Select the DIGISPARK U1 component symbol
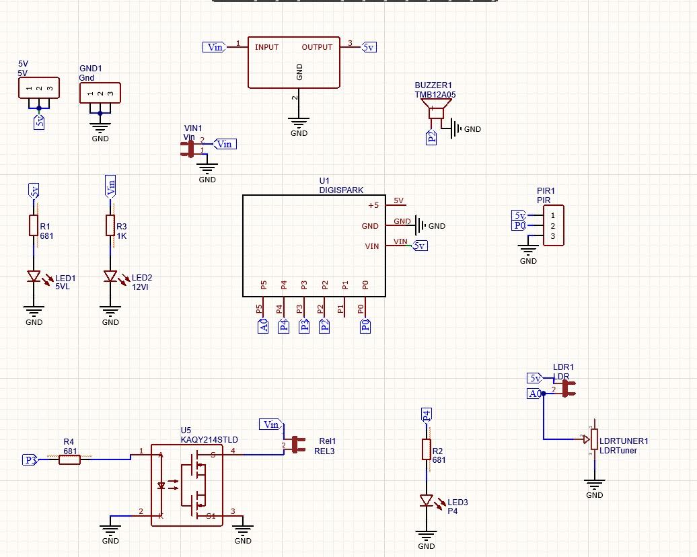The image size is (697, 557). click(314, 246)
